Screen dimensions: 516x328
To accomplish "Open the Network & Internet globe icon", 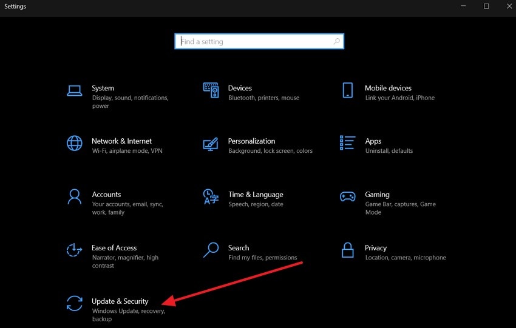I will point(75,143).
